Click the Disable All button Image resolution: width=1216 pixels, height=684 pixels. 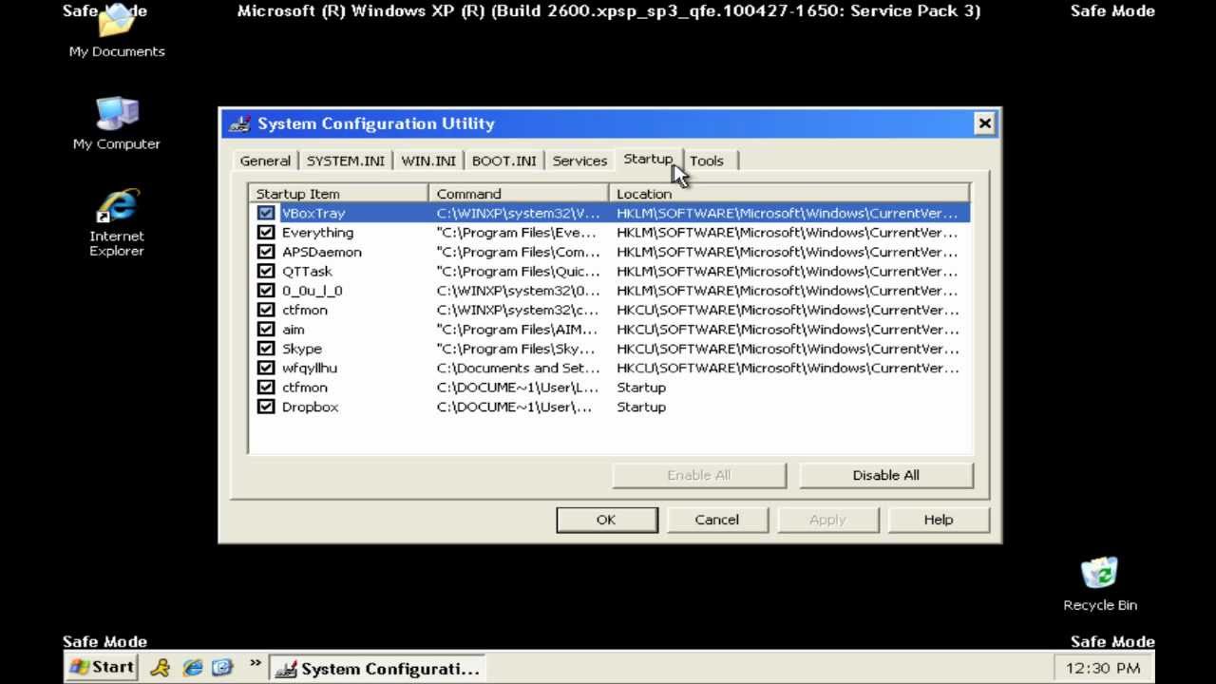pos(886,475)
